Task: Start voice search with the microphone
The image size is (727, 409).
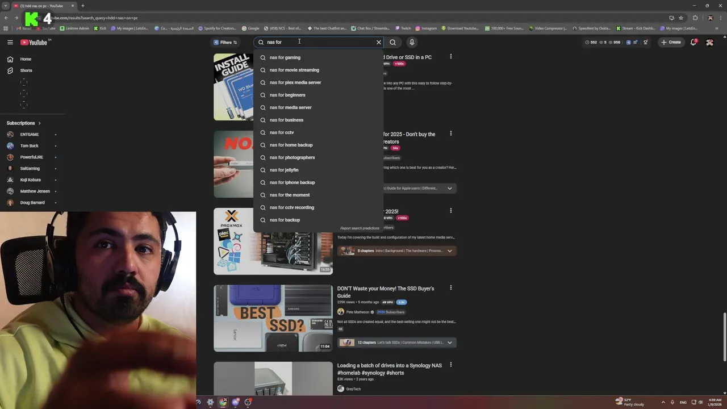Action: coord(412,42)
